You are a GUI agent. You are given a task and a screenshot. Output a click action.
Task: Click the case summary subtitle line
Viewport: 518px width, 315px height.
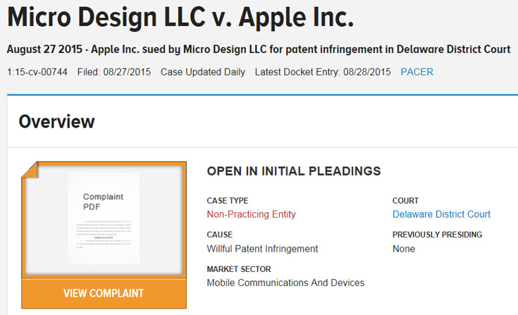pos(258,50)
